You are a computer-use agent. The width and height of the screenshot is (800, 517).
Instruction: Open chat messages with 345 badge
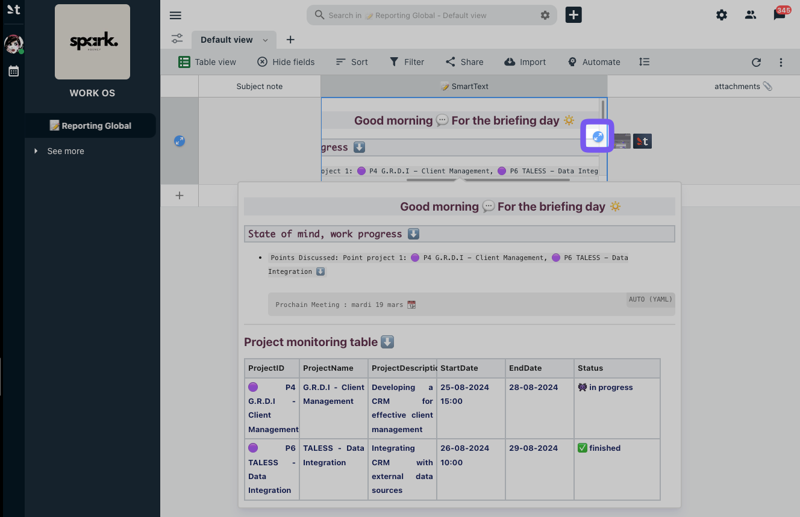click(x=781, y=14)
